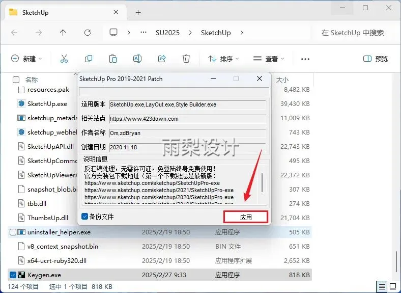Uncheck the Keygen.exe row checkbox
The height and width of the screenshot is (293, 401).
tap(13, 275)
